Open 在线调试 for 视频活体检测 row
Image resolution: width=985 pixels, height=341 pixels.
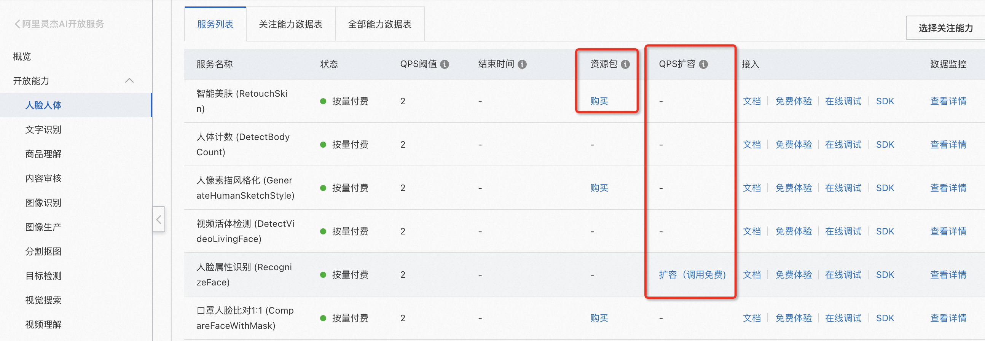click(x=843, y=231)
